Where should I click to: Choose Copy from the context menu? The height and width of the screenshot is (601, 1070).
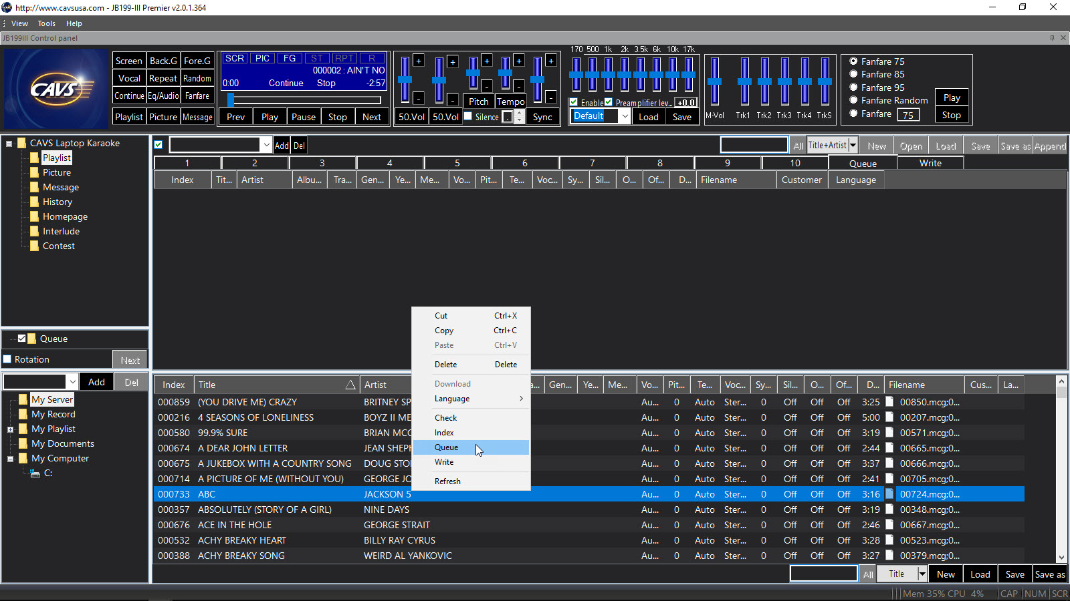tap(471, 331)
